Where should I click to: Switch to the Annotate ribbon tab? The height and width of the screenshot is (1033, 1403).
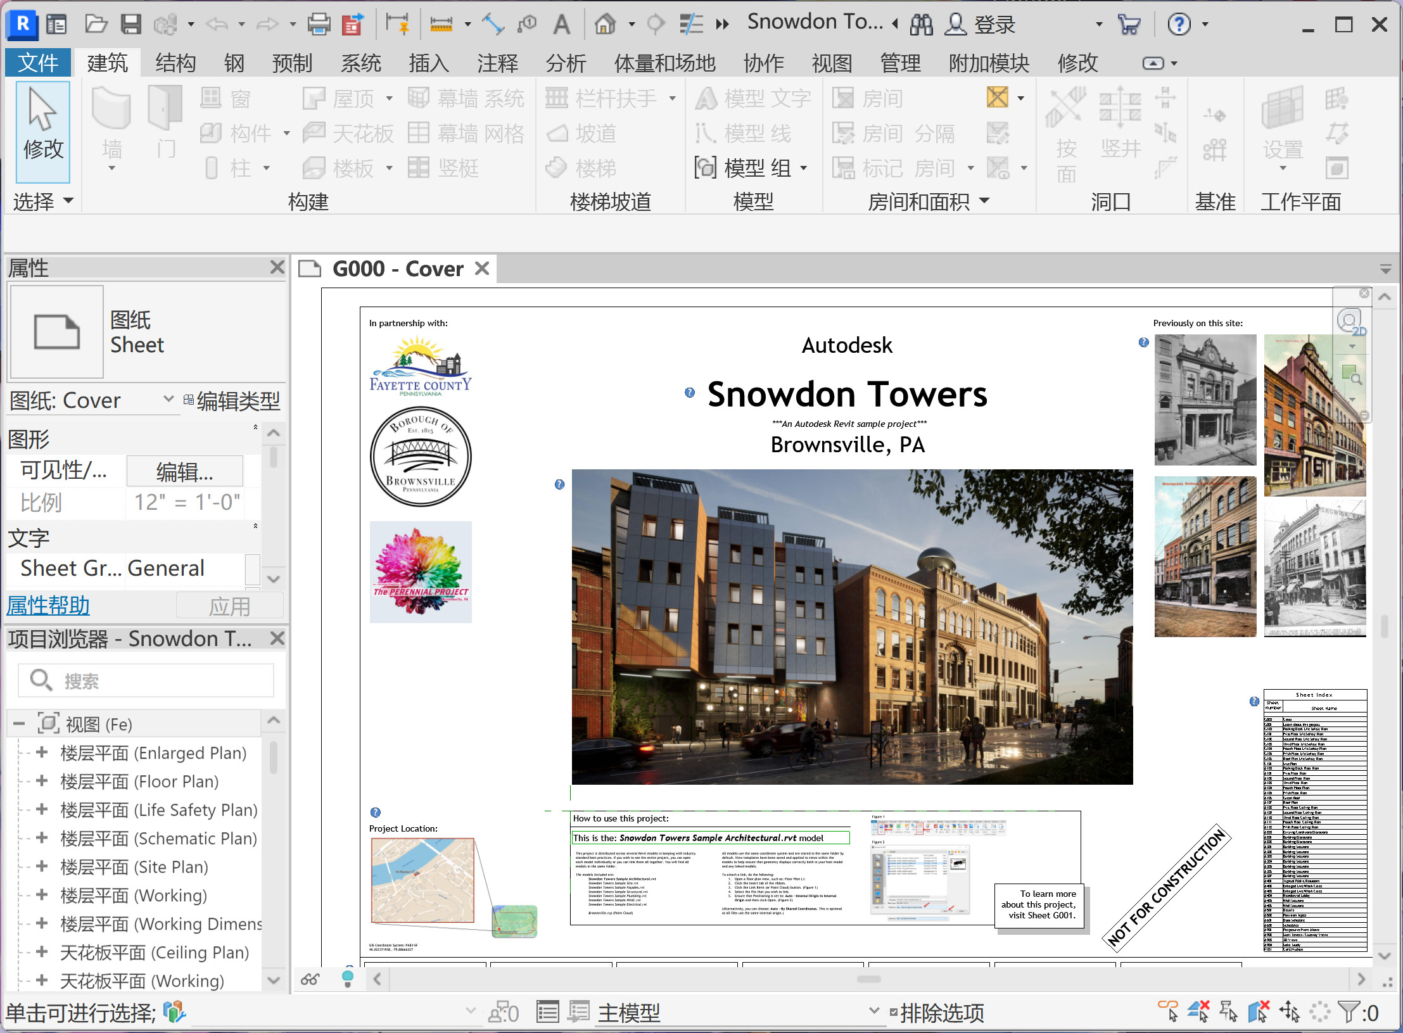(497, 63)
